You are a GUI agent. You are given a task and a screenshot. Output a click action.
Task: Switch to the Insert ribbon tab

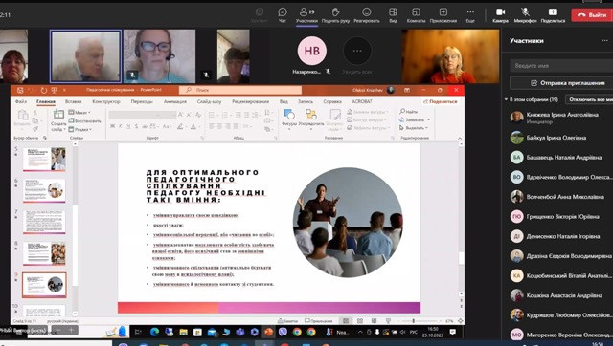[74, 101]
